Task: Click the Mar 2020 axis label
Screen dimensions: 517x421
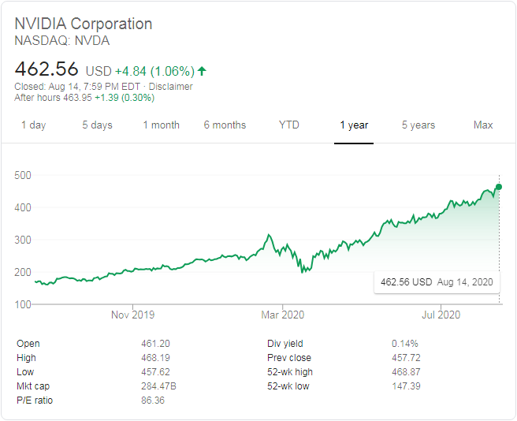Action: 281,315
